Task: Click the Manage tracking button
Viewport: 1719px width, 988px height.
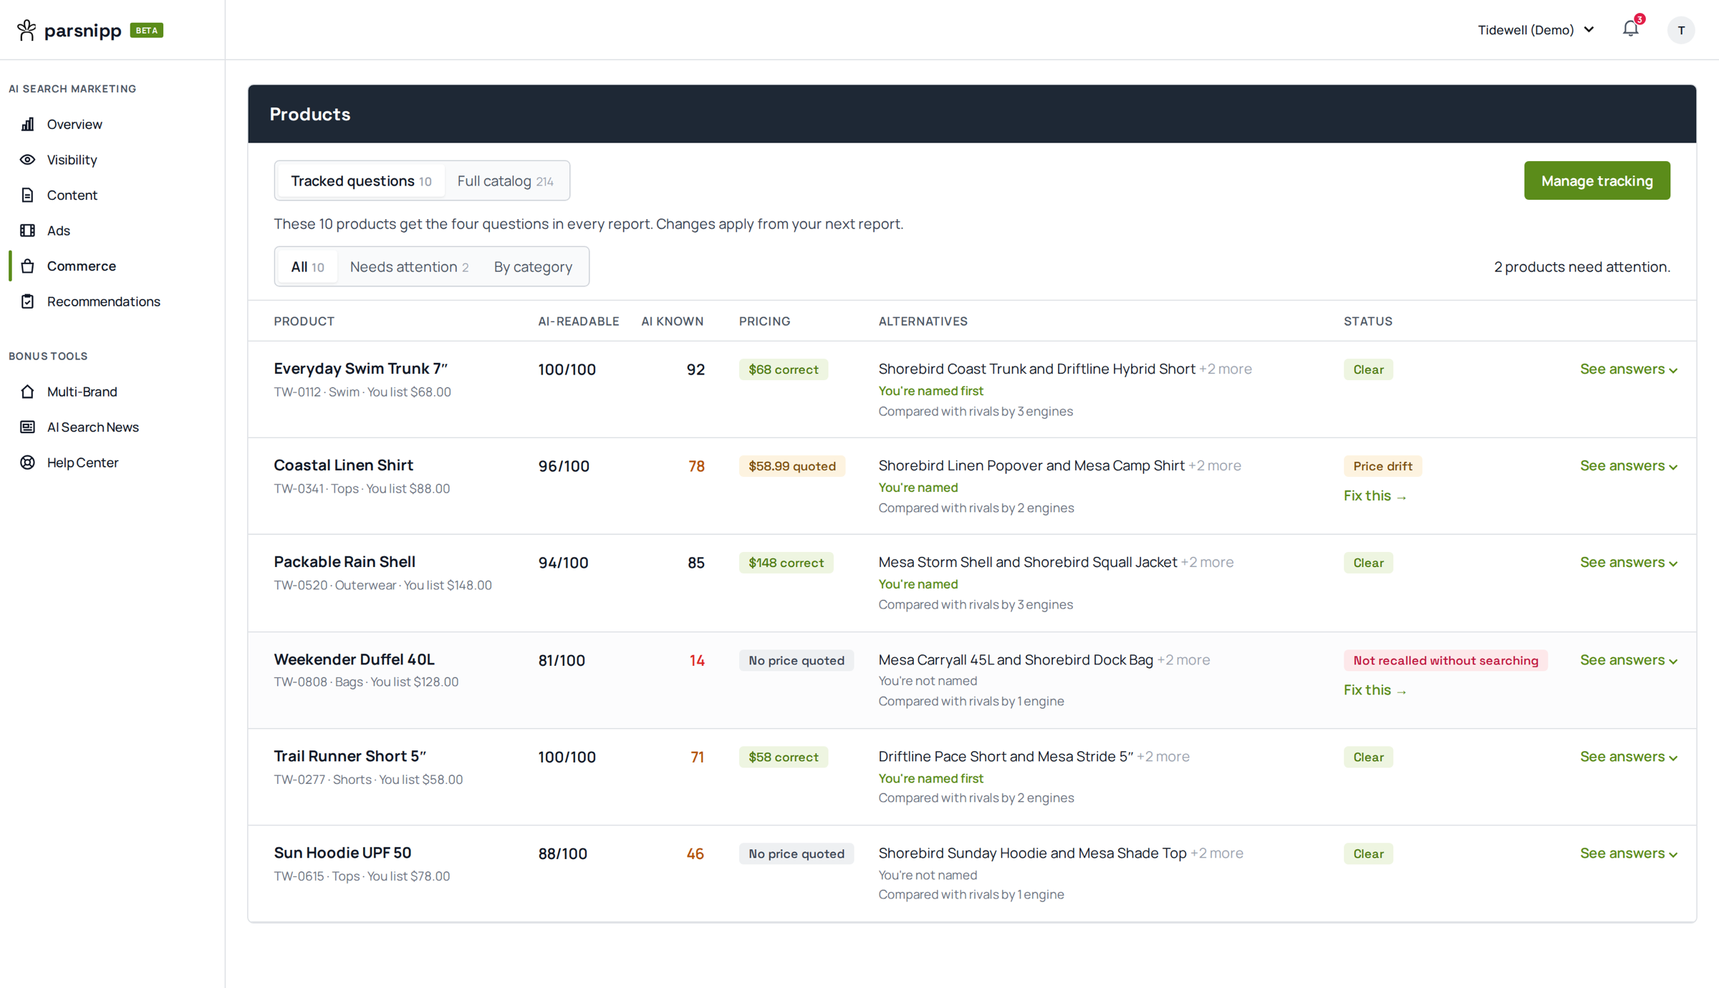Action: tap(1597, 181)
